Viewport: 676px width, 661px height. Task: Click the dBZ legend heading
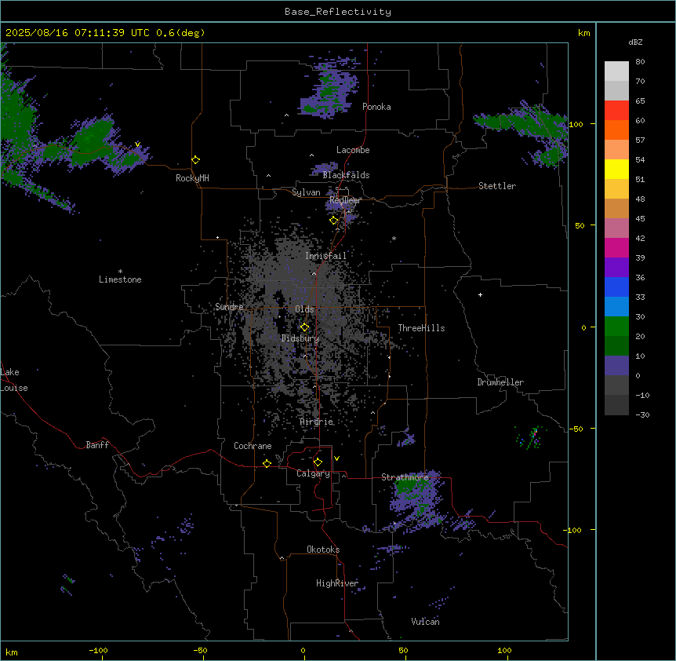635,42
